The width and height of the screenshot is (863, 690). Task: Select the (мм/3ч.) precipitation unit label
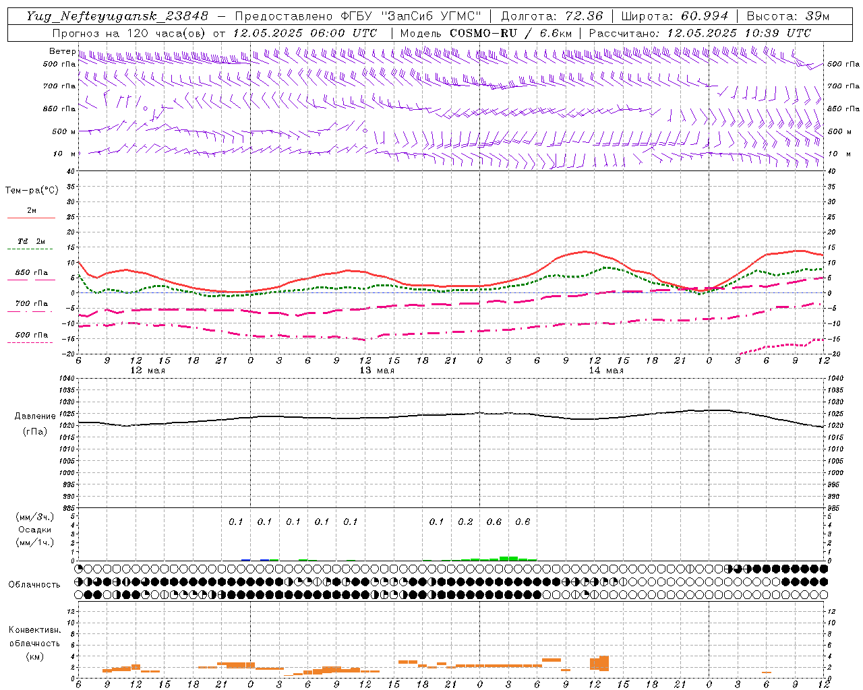pos(35,517)
